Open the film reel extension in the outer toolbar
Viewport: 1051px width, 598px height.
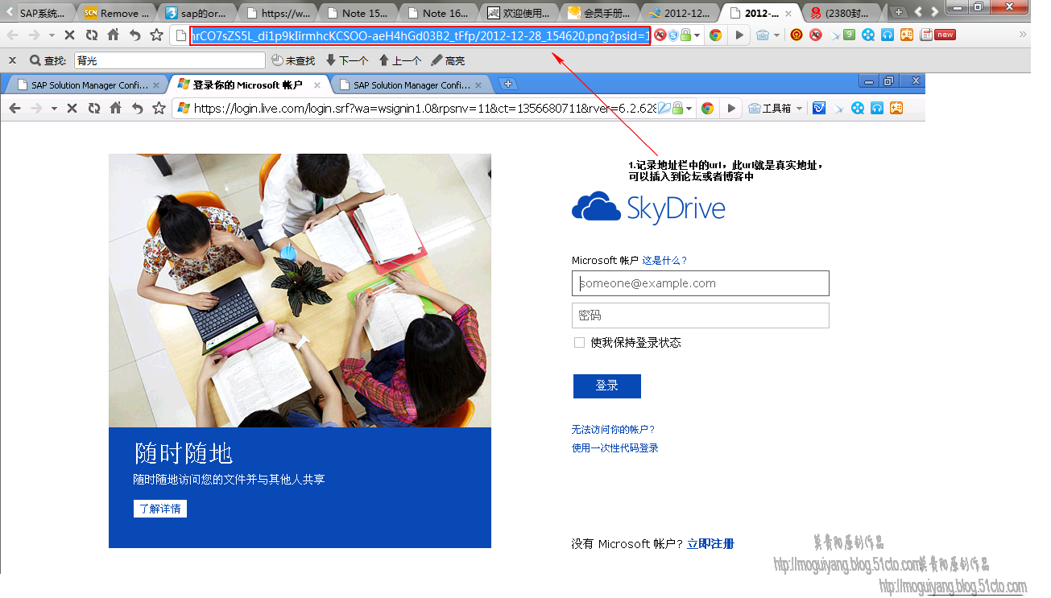point(867,35)
